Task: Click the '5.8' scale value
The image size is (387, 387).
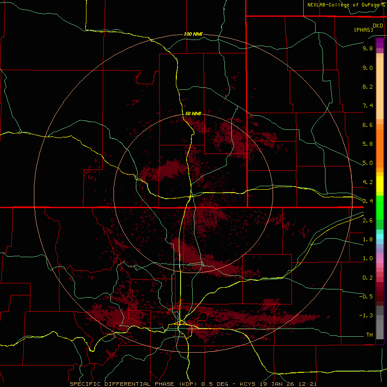Action: tap(368, 144)
